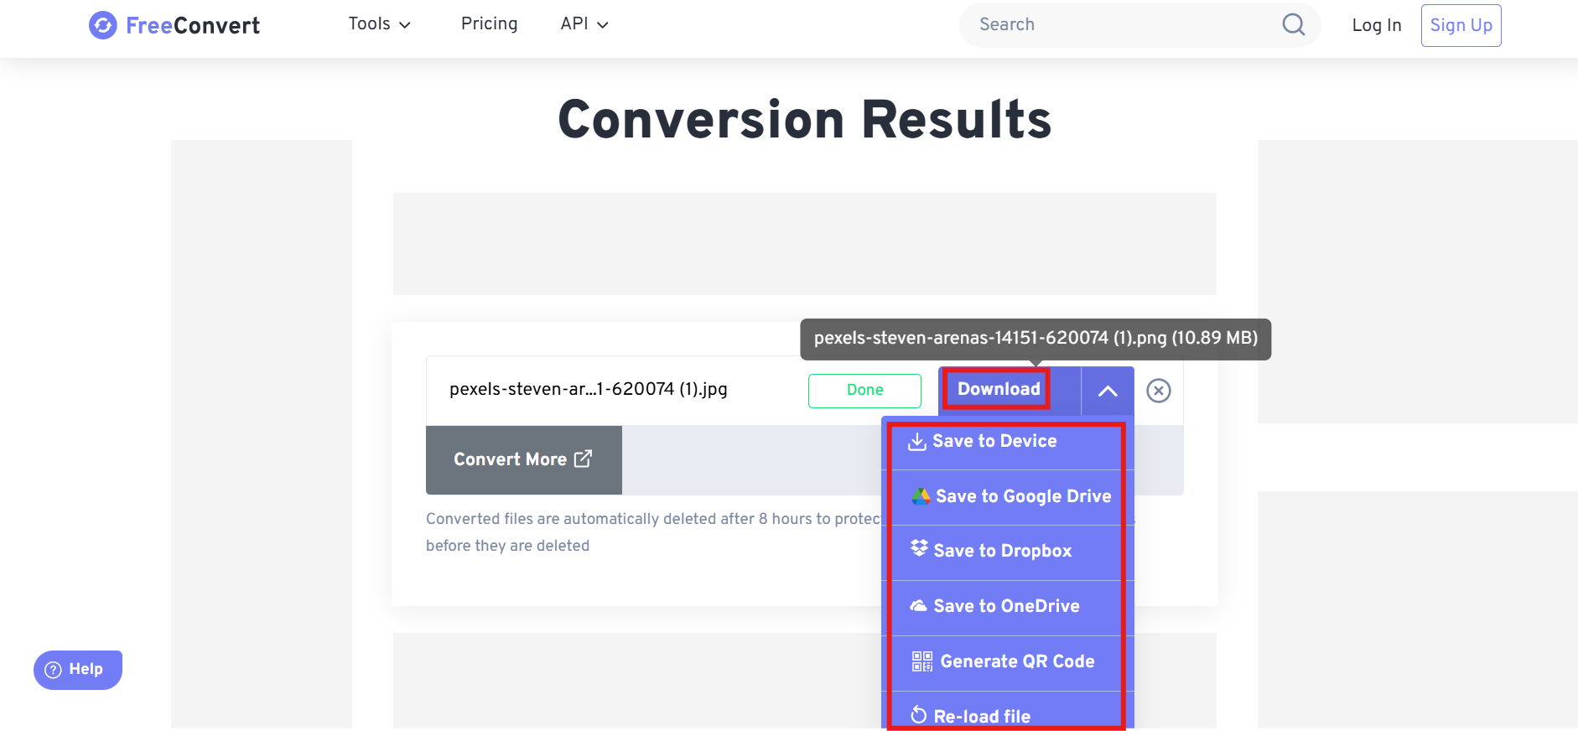Choose Save to OneDrive option
Image resolution: width=1578 pixels, height=731 pixels.
pos(1006,606)
